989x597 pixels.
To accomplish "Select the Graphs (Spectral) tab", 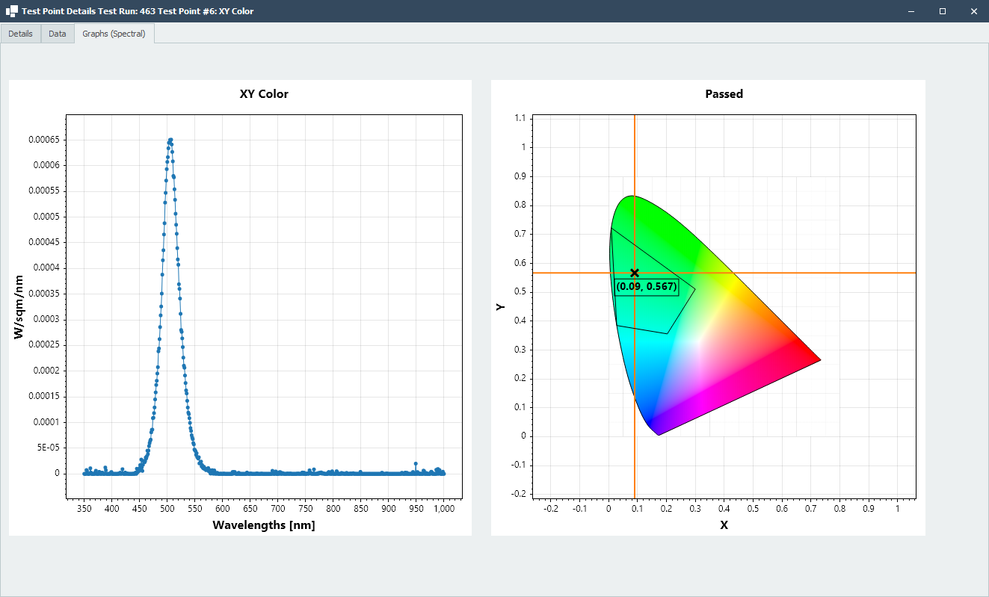I will (114, 33).
